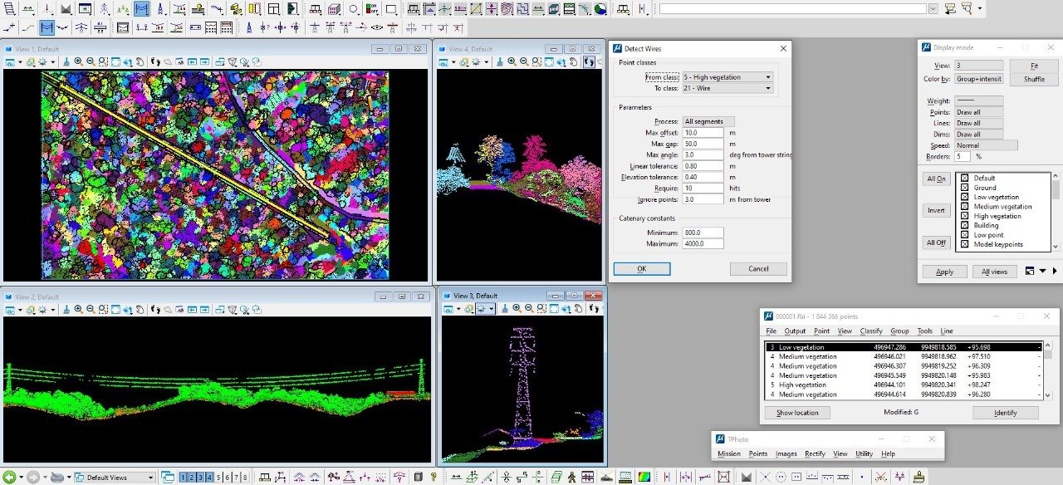
Task: Select the Walk footprints tool in View 4
Action: 589,61
